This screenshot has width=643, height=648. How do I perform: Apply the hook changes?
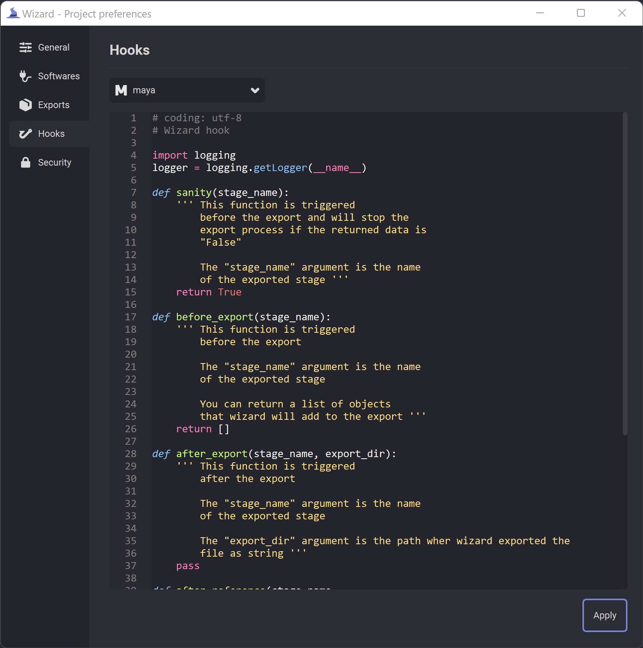pyautogui.click(x=605, y=615)
